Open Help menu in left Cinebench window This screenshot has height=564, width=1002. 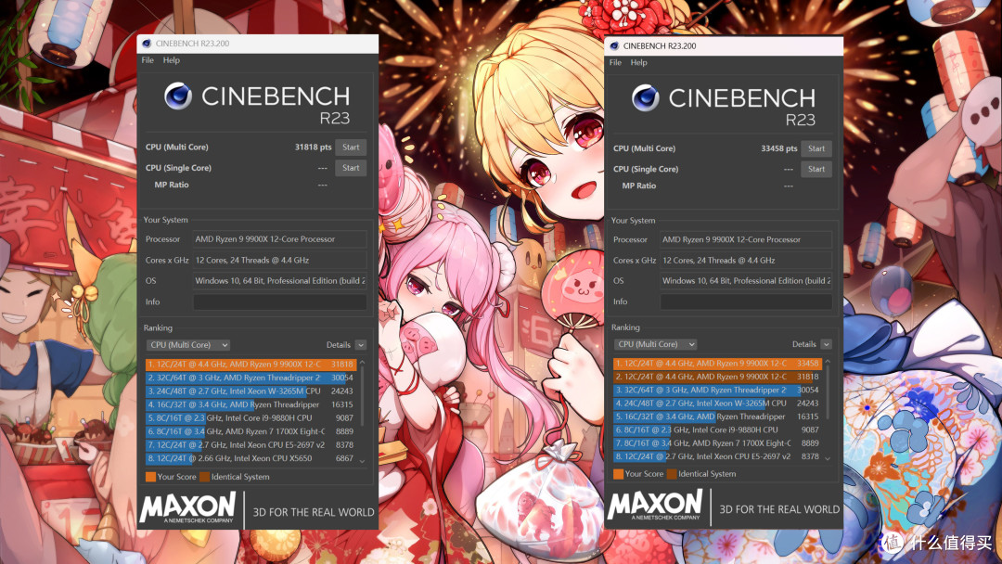172,60
